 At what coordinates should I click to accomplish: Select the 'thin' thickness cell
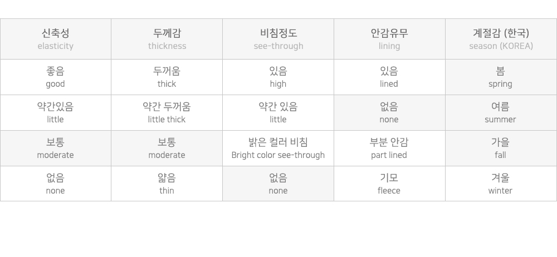167,184
